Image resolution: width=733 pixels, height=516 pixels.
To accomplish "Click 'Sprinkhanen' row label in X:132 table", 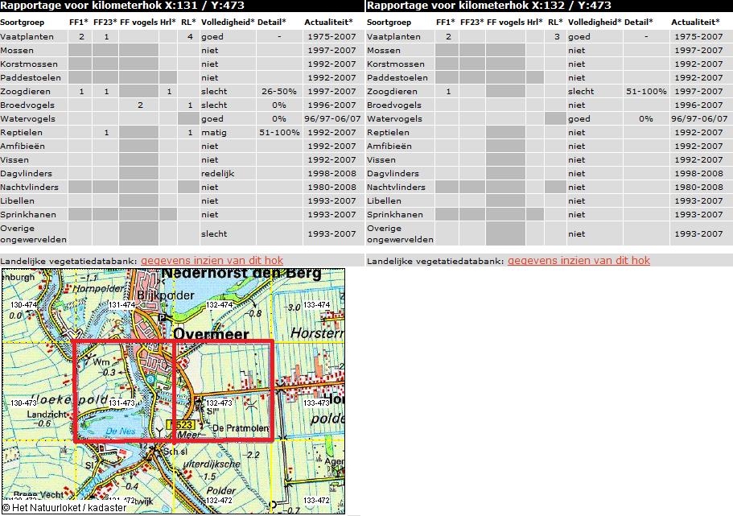I will 394,214.
